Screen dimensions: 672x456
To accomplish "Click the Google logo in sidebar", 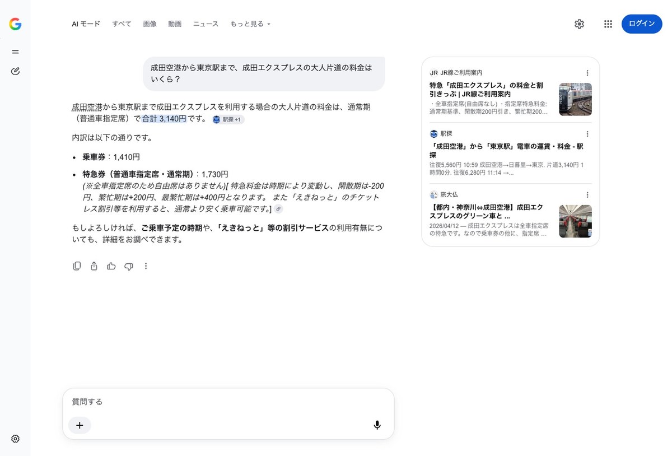I will coord(15,24).
